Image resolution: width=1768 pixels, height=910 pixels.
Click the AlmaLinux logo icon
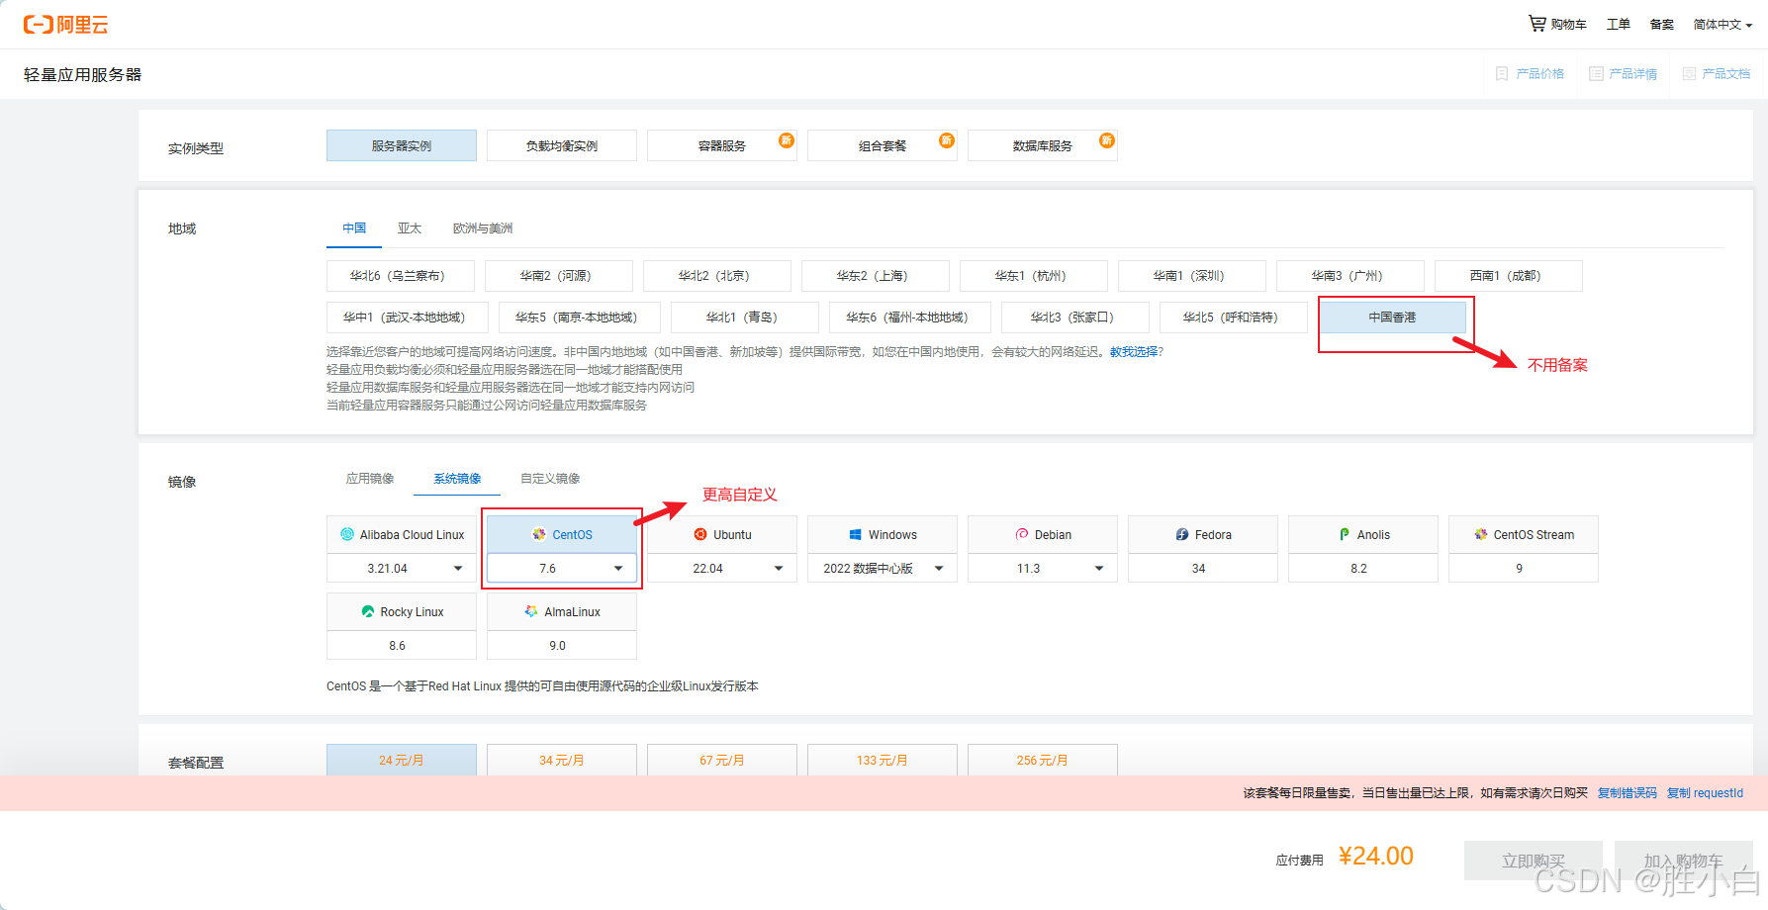[531, 611]
